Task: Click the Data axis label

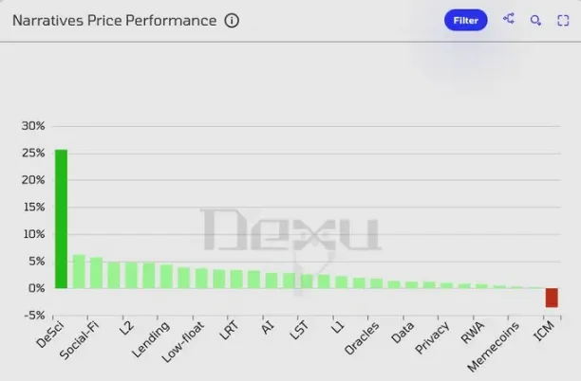Action: pyautogui.click(x=403, y=332)
